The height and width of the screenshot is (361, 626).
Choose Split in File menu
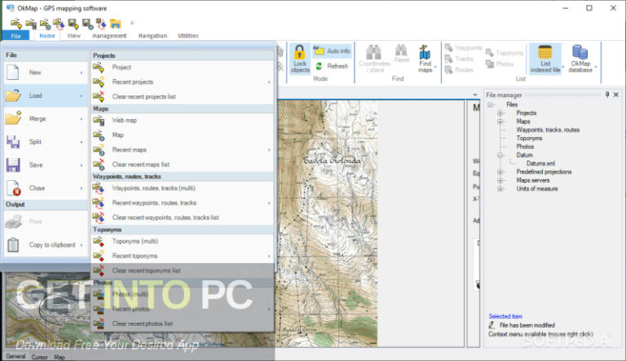click(46, 142)
